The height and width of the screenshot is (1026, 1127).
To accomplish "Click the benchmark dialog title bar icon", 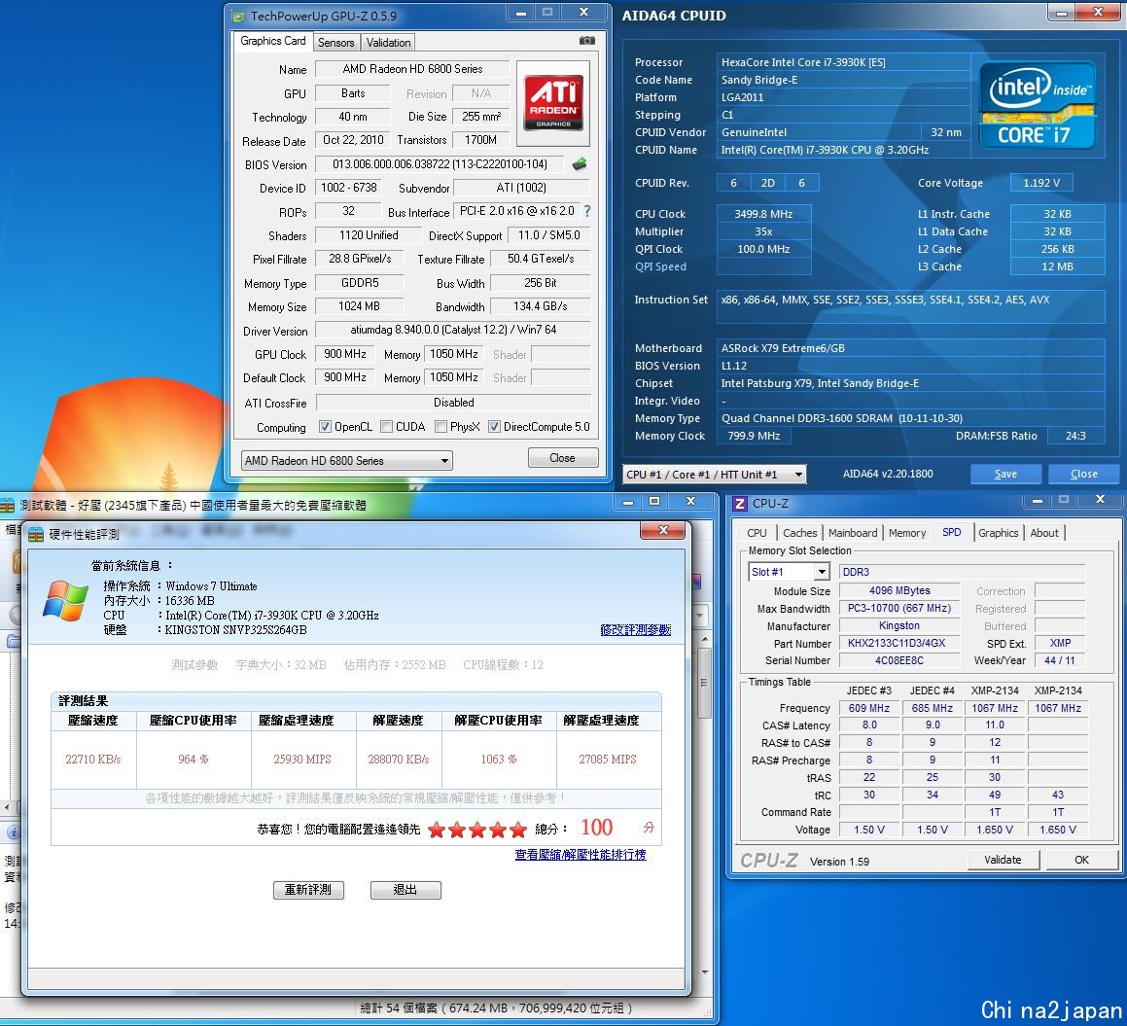I will click(36, 534).
